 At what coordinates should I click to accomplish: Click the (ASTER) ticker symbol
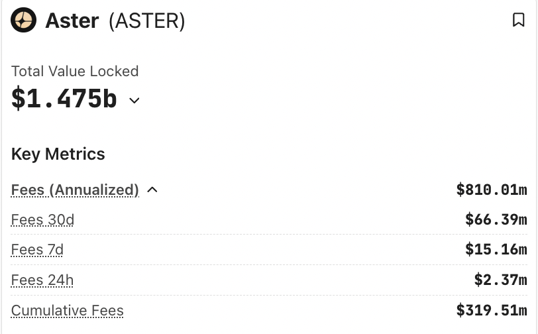[146, 21]
